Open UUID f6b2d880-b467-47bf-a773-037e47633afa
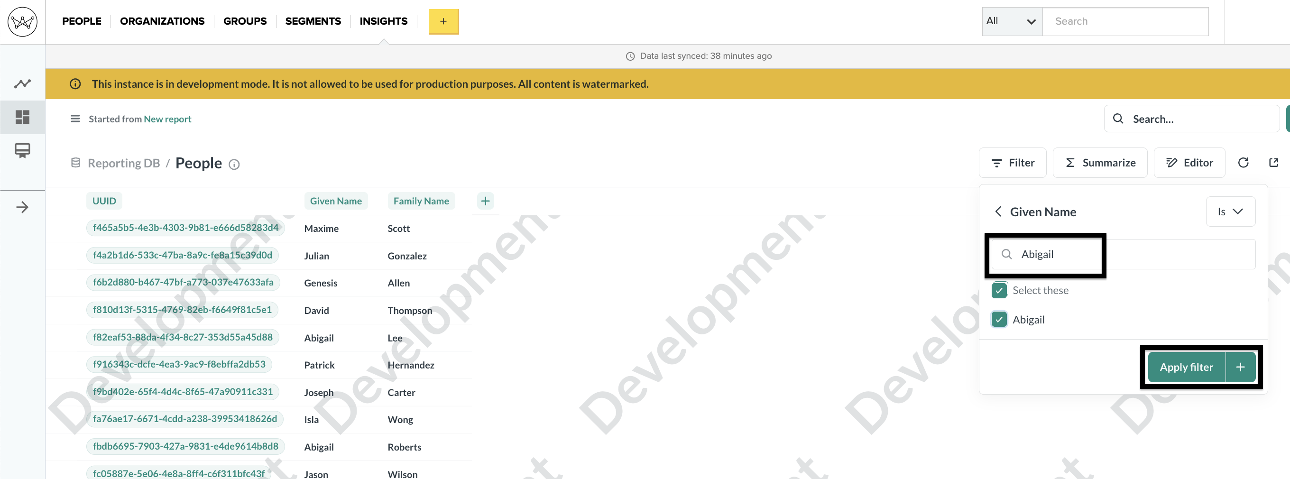The height and width of the screenshot is (479, 1290). pyautogui.click(x=183, y=282)
